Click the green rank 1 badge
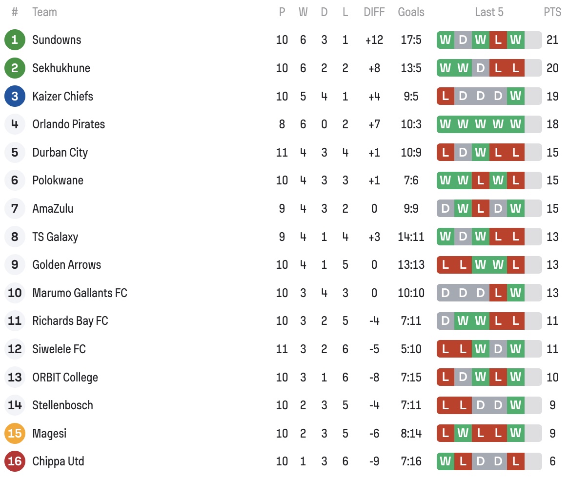Image resolution: width=568 pixels, height=480 pixels. point(15,40)
